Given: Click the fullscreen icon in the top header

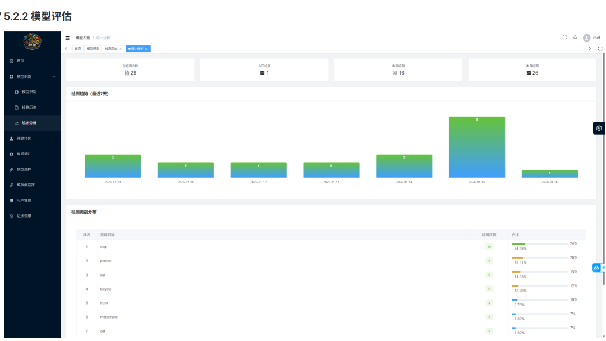Looking at the screenshot, I should click(x=564, y=38).
